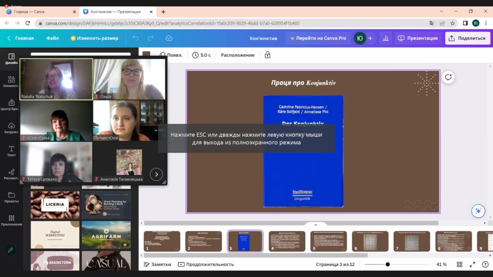Open the Элементы panel in the sidebar
493x277 pixels.
(x=12, y=82)
